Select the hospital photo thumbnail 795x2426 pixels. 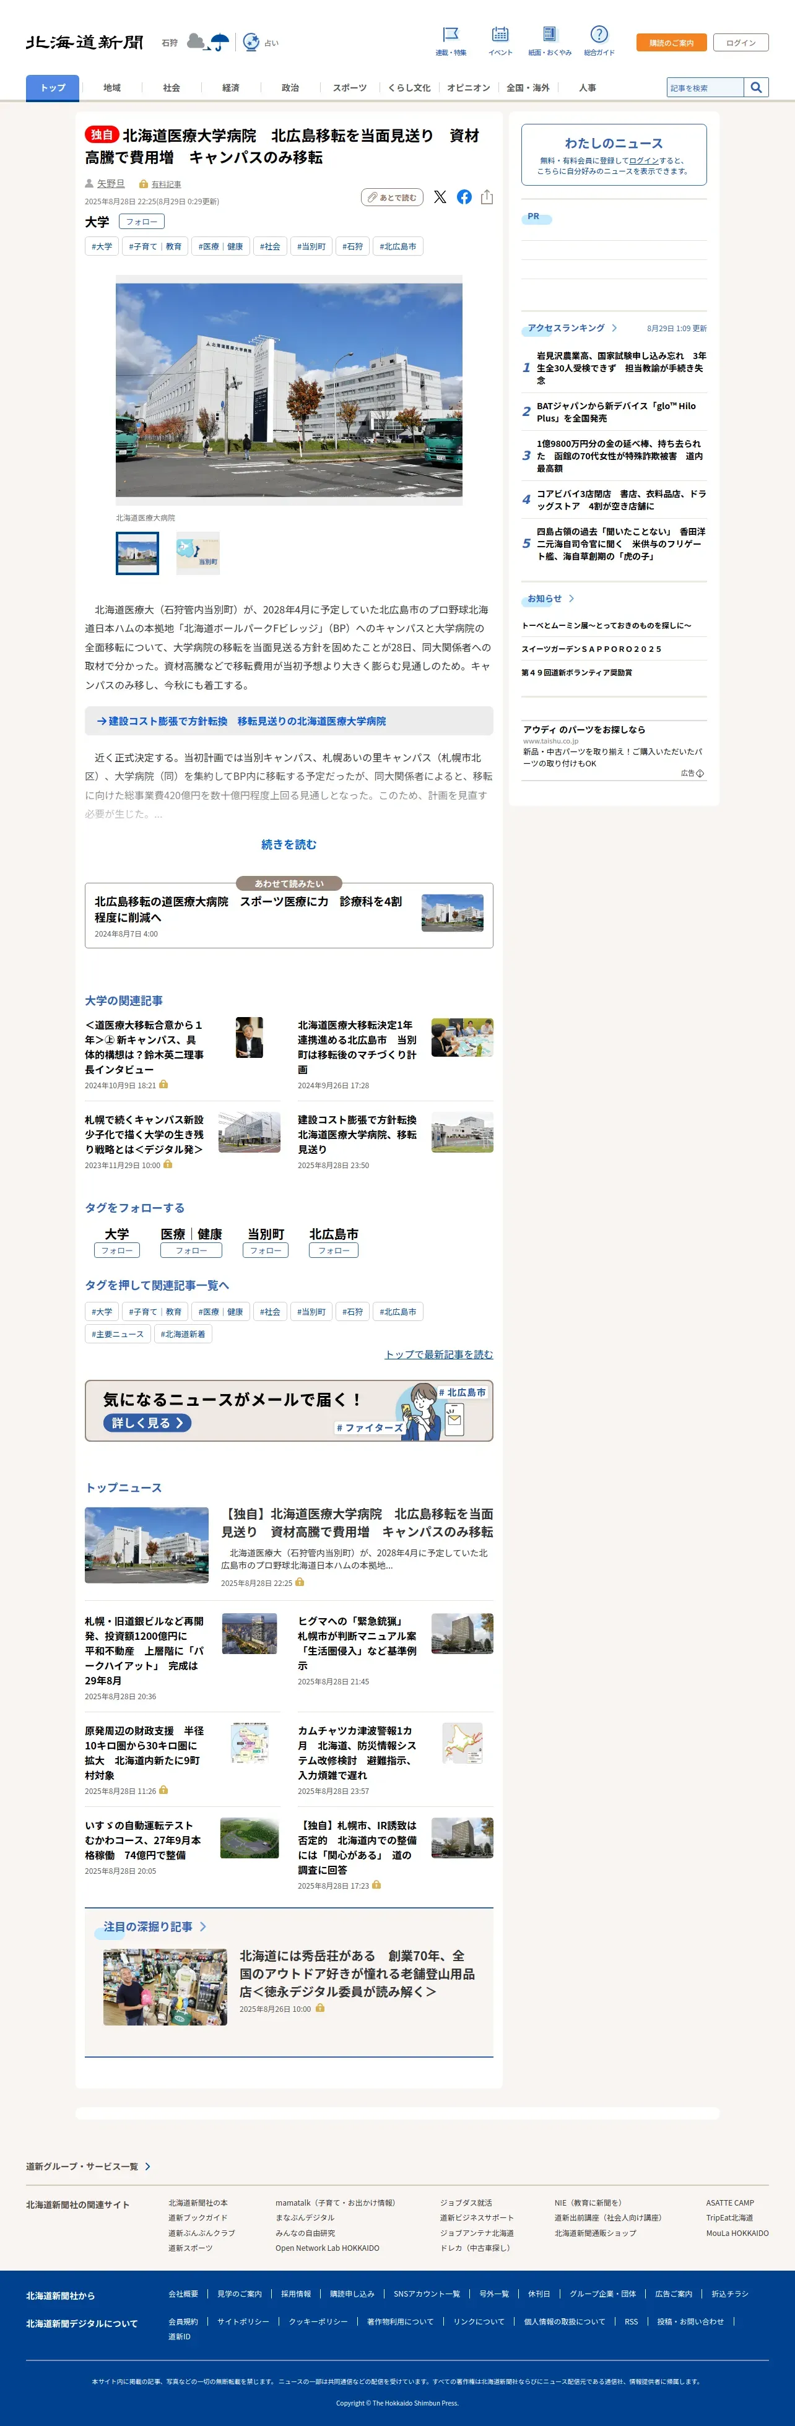(137, 553)
